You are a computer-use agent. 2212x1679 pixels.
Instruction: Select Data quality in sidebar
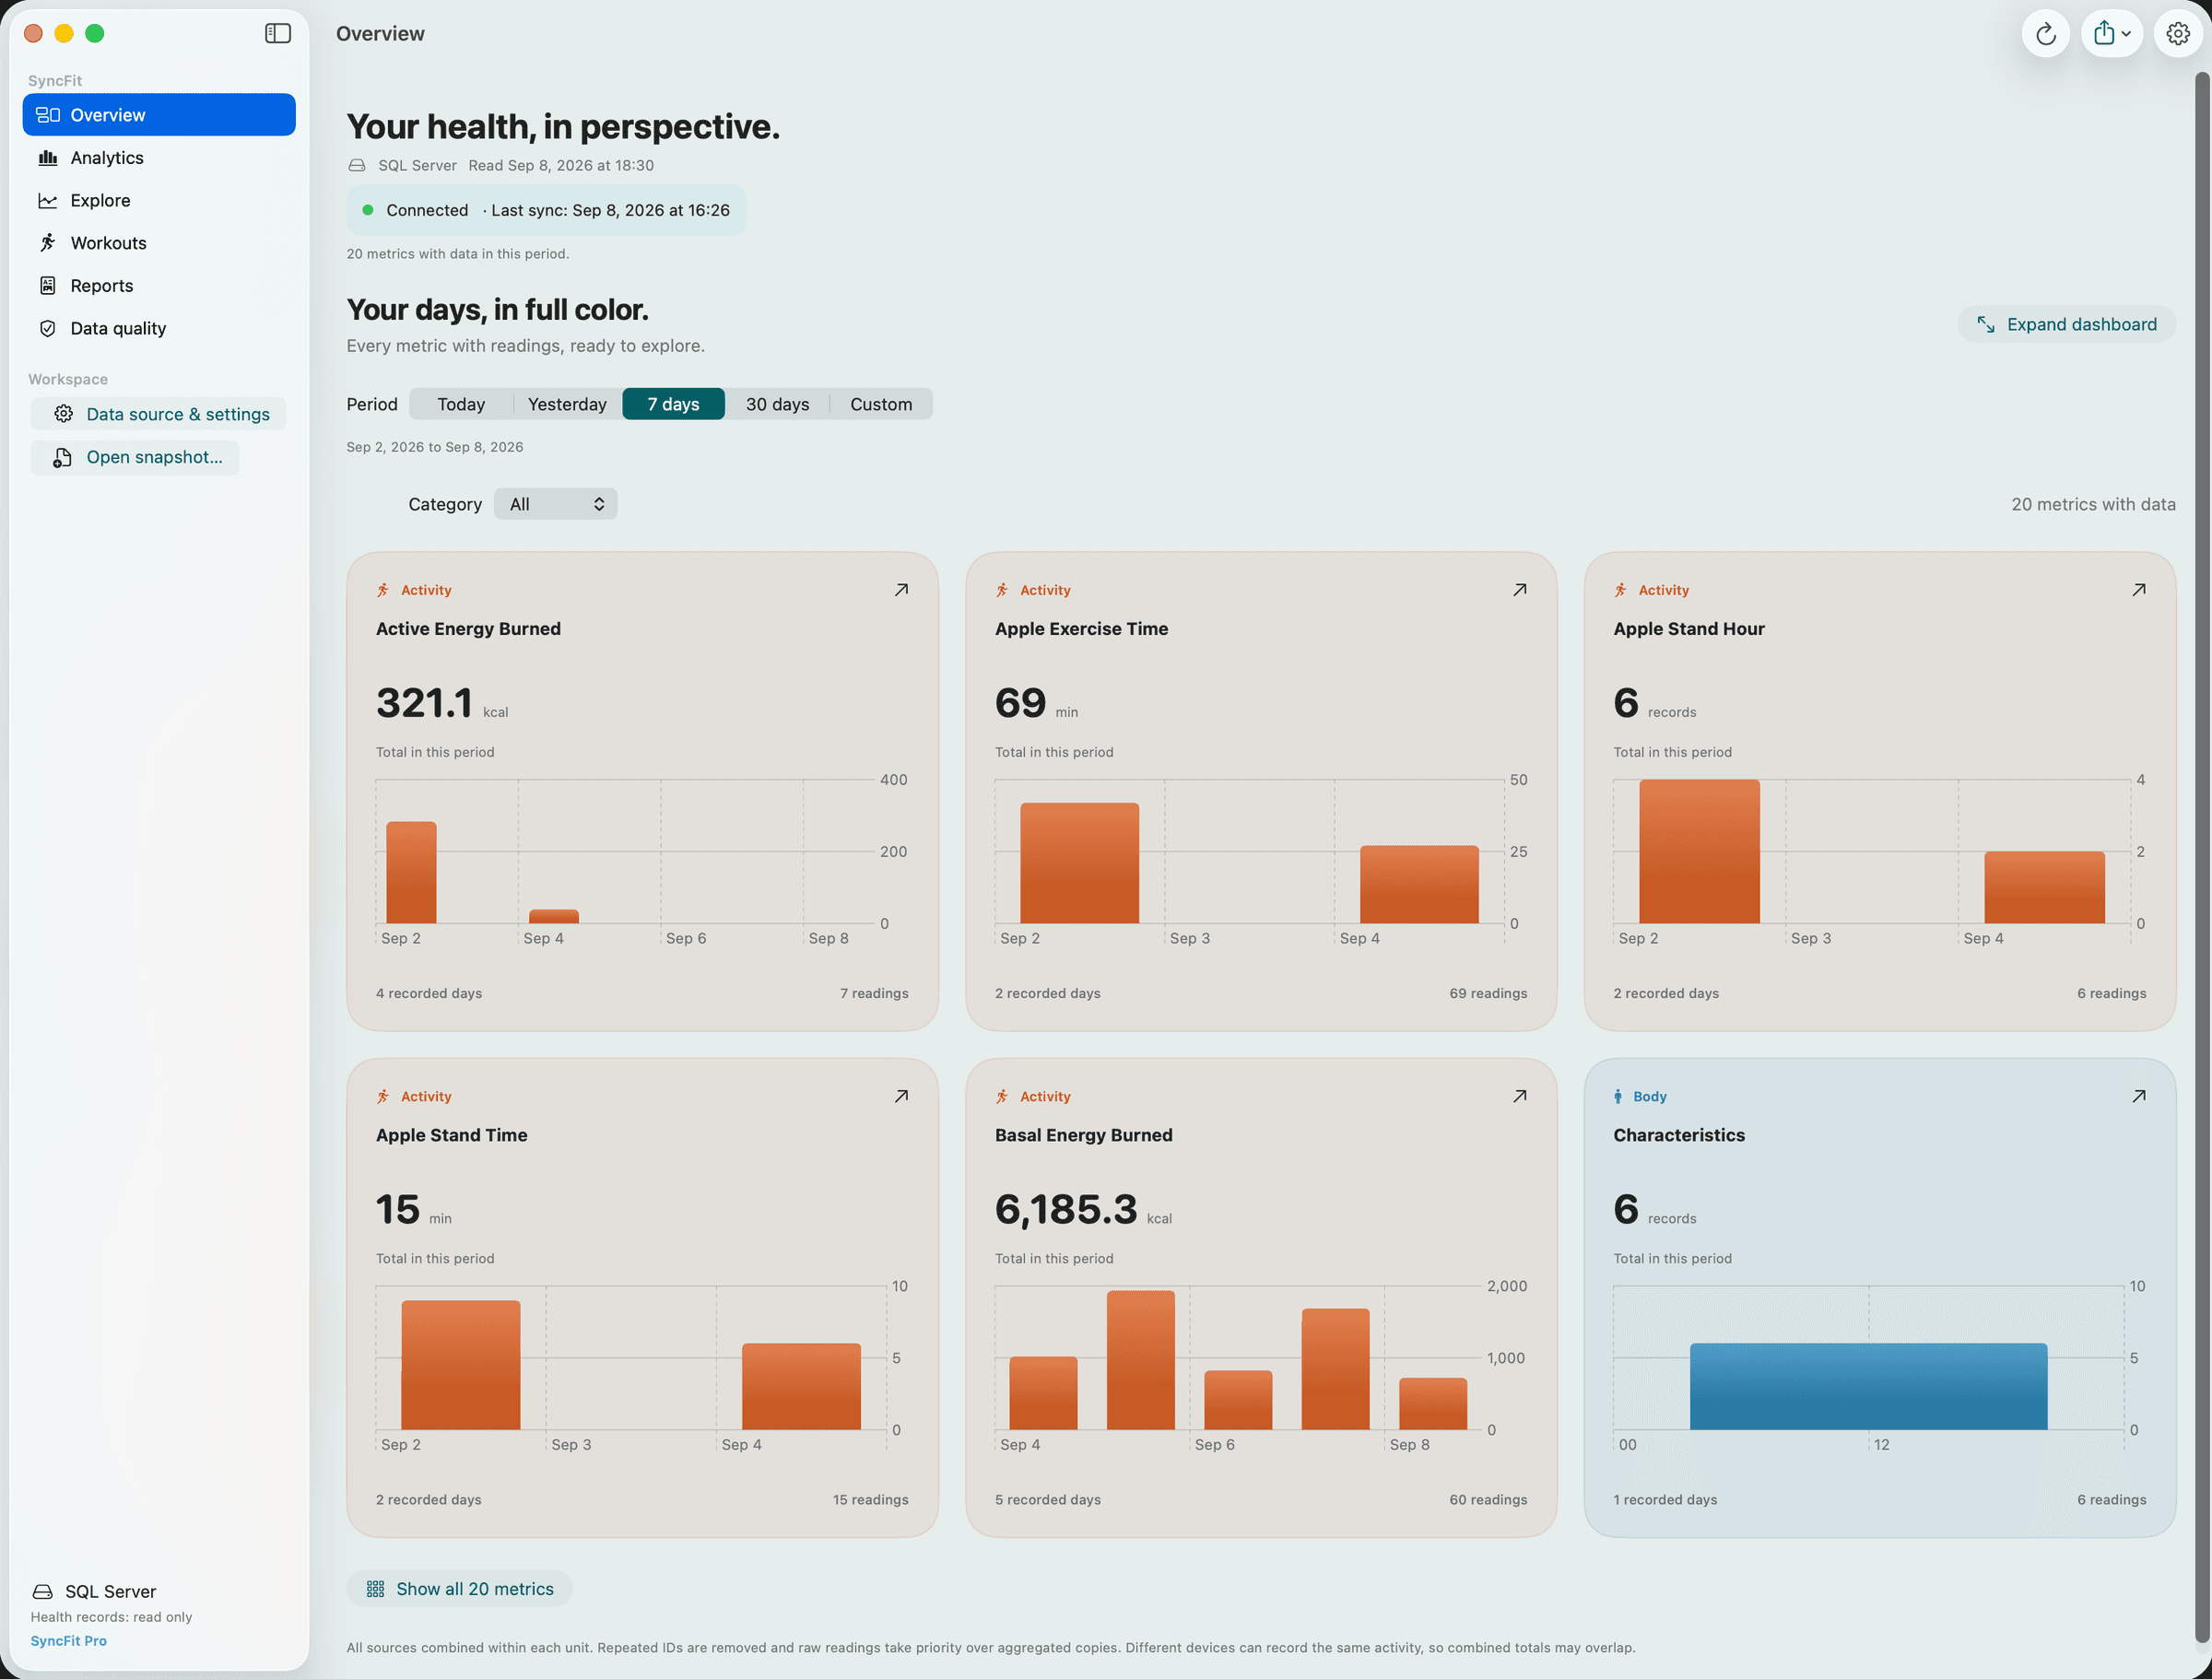pyautogui.click(x=159, y=328)
